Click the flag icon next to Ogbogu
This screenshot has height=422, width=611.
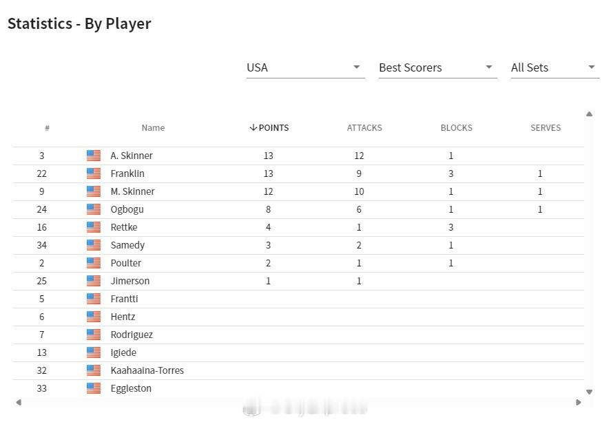94,209
